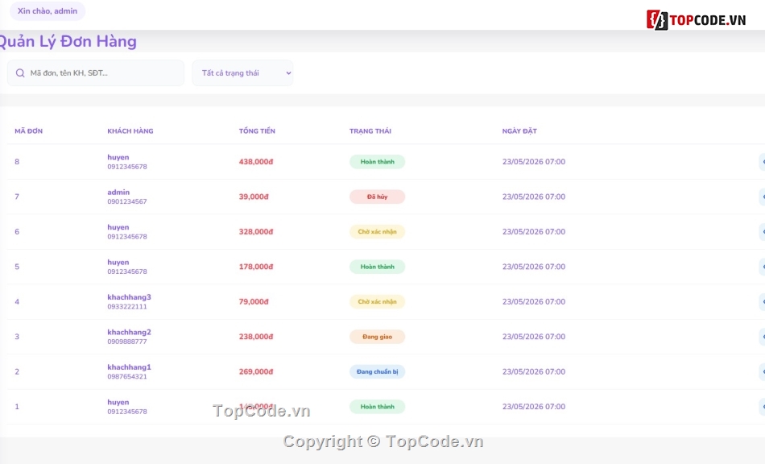Click 'Hoàn thành' badge on order 8

[377, 161]
